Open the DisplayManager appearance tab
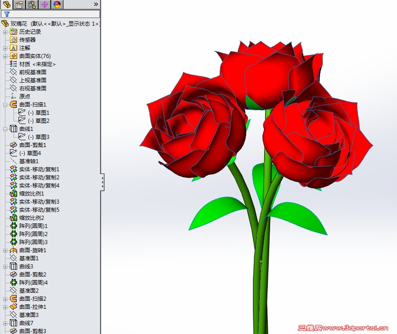 57,4
